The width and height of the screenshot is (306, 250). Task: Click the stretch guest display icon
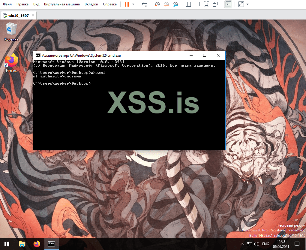[x=241, y=4]
